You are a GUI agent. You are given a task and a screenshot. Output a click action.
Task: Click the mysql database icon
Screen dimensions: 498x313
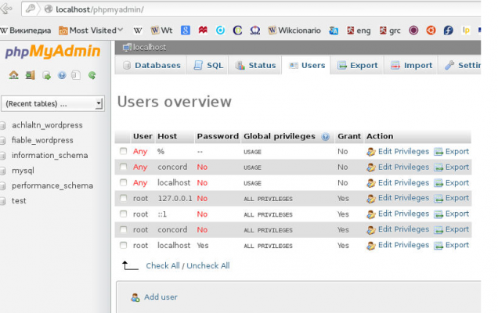click(x=3, y=171)
